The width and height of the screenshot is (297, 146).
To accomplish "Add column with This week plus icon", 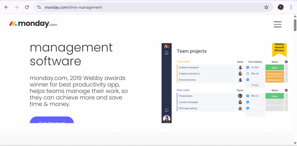I will pyautogui.click(x=286, y=62).
